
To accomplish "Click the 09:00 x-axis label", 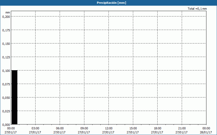I will pos(84,129).
